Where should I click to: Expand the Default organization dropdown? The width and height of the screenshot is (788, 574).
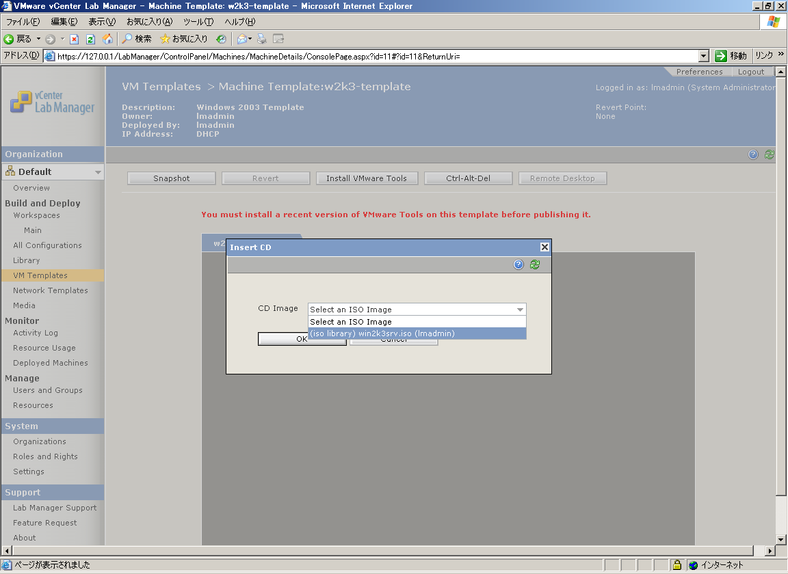click(98, 172)
